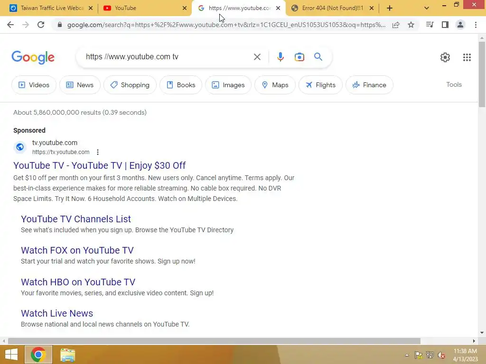Close the Taiwan Traffic tab

tap(91, 8)
